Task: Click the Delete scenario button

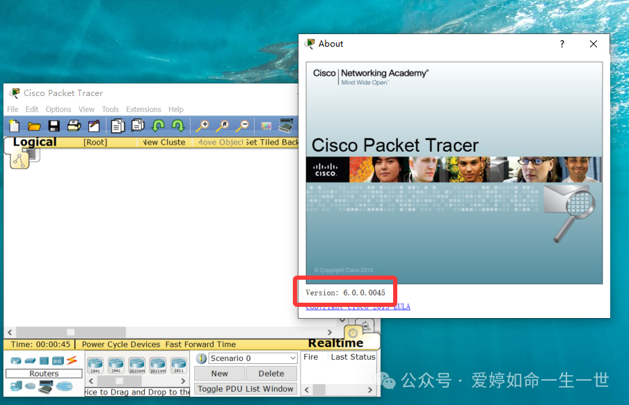Action: [x=271, y=374]
